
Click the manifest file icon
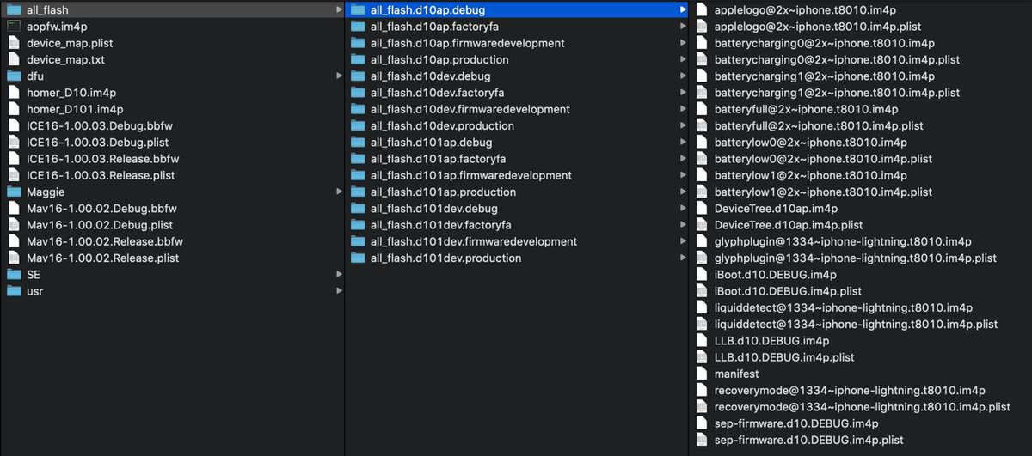(x=701, y=374)
